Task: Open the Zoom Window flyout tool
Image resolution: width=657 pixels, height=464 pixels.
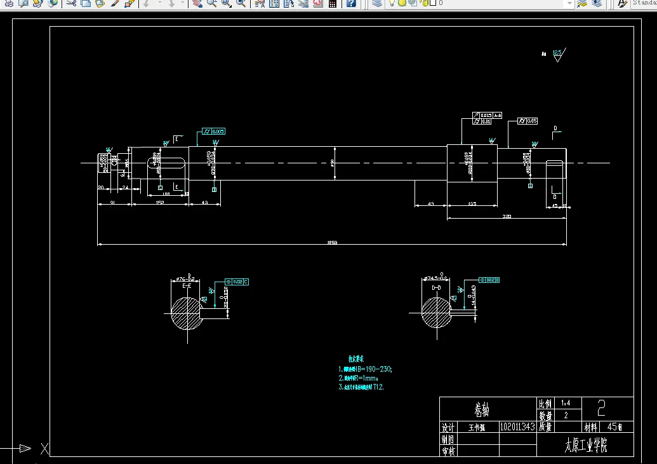Action: (x=227, y=3)
